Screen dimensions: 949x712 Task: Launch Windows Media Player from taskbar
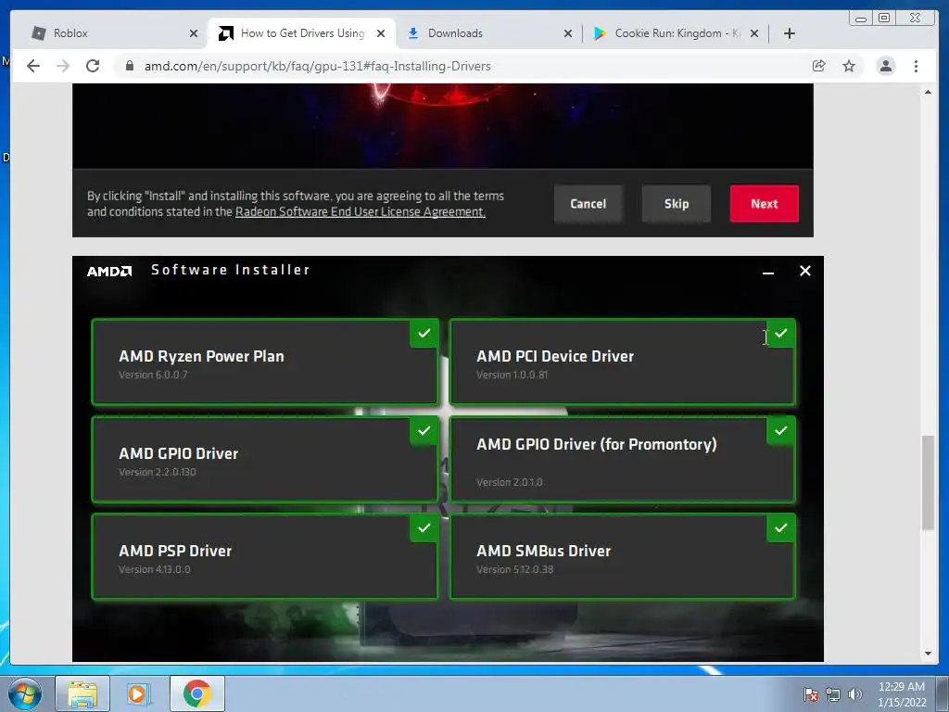pos(139,693)
